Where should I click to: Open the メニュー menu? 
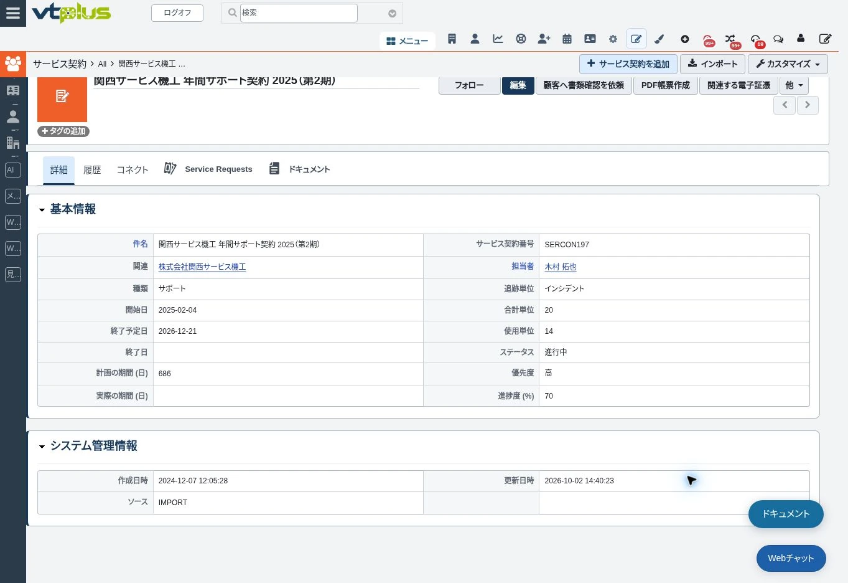408,41
